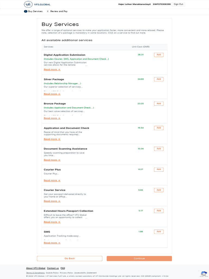The width and height of the screenshot is (209, 279).
Task: Open the Terms & Conditions link
Action: (35, 273)
